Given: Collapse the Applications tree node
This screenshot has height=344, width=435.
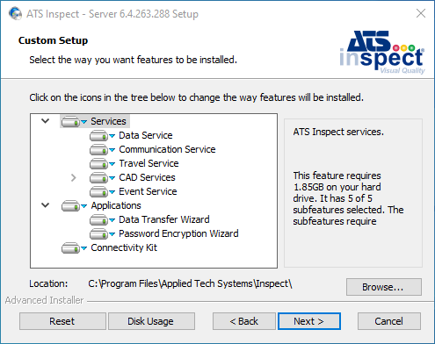Looking at the screenshot, I should click(x=45, y=205).
